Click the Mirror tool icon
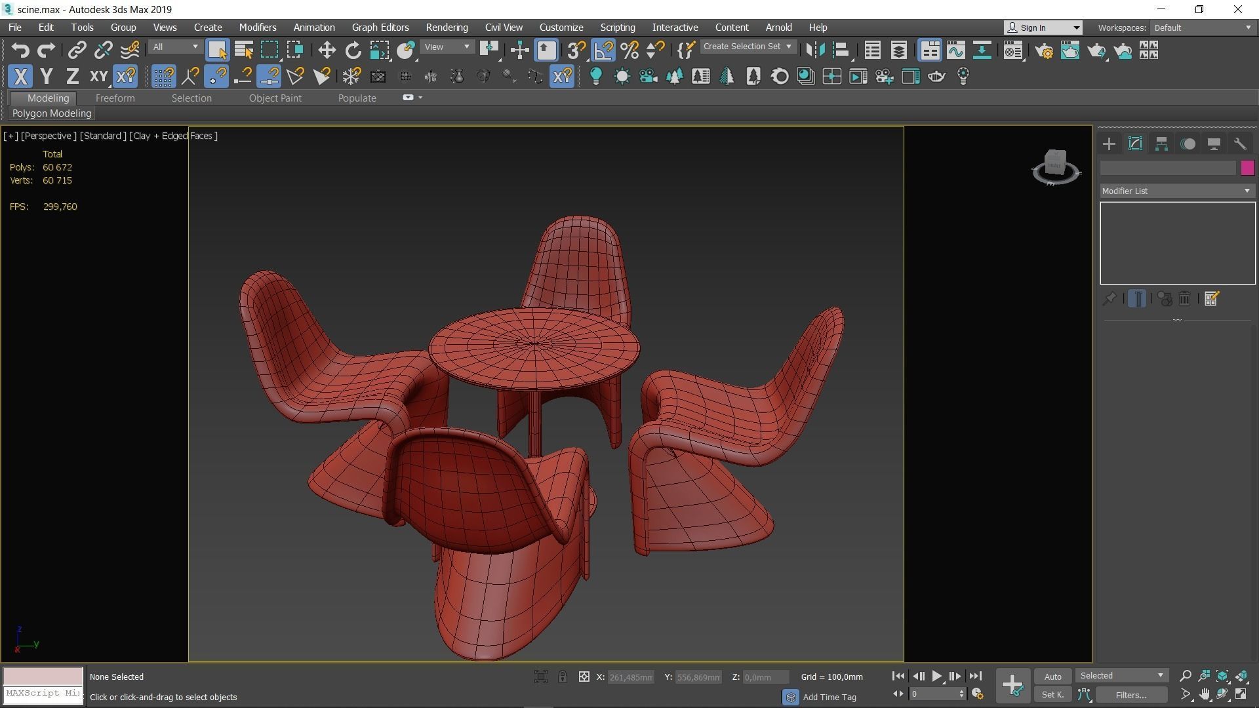 pyautogui.click(x=815, y=50)
